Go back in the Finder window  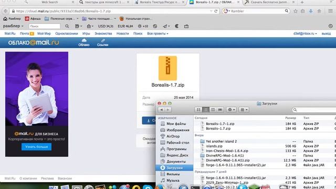click(x=161, y=110)
